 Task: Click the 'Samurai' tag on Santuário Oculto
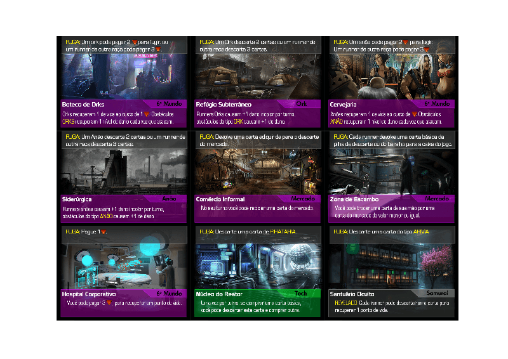pyautogui.click(x=438, y=293)
